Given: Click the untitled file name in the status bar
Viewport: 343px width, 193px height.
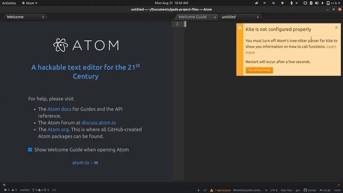Looking at the screenshot, I should 25,190.
